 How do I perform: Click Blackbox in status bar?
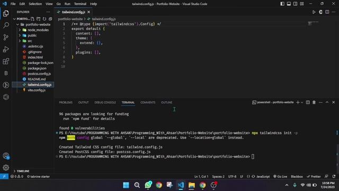click(297, 177)
